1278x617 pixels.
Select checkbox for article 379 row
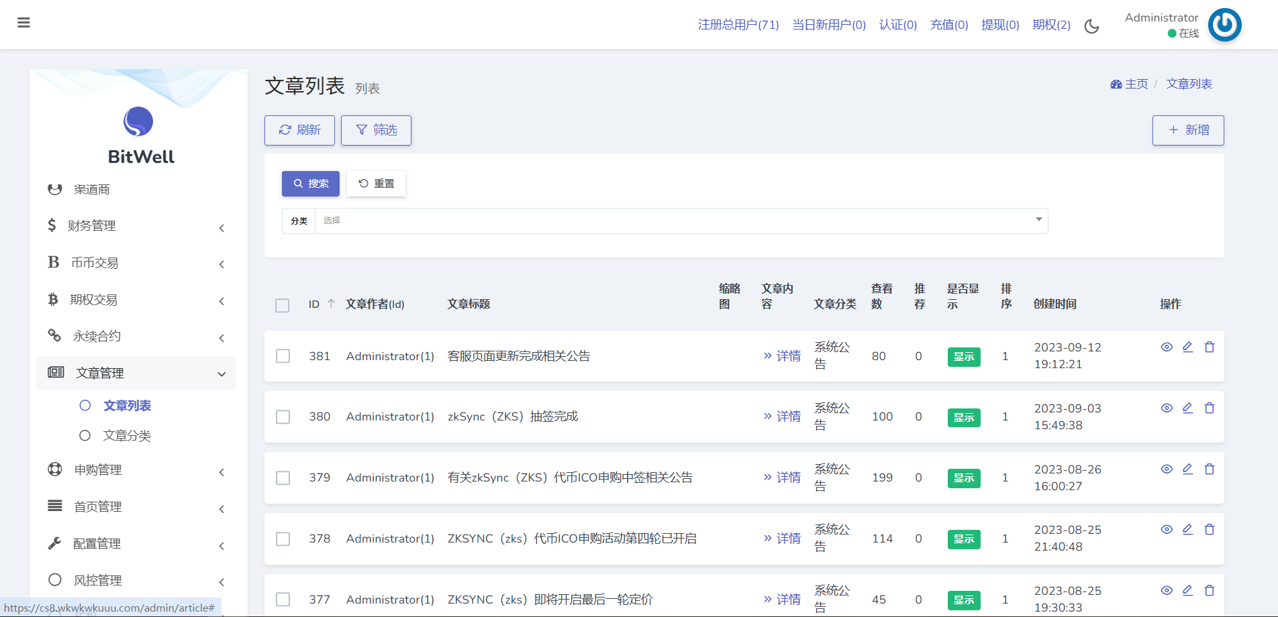283,478
